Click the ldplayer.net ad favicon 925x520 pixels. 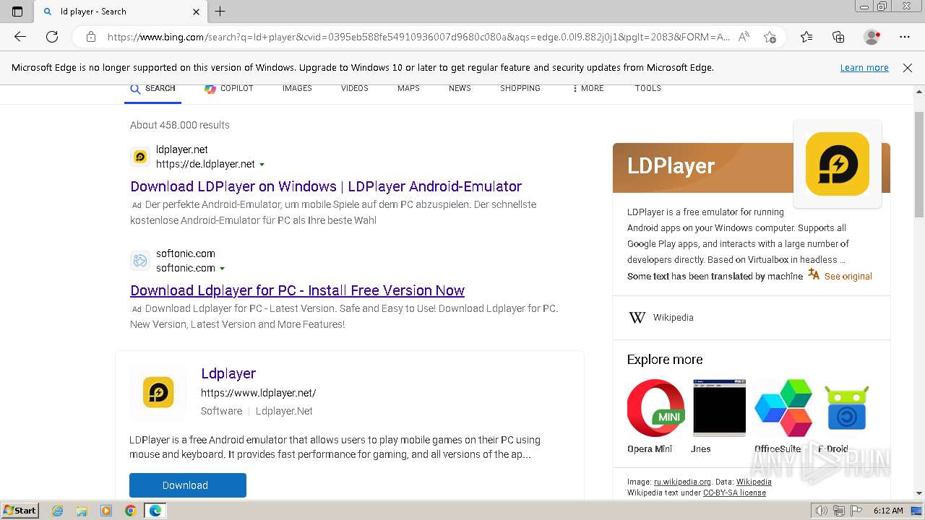click(x=140, y=157)
